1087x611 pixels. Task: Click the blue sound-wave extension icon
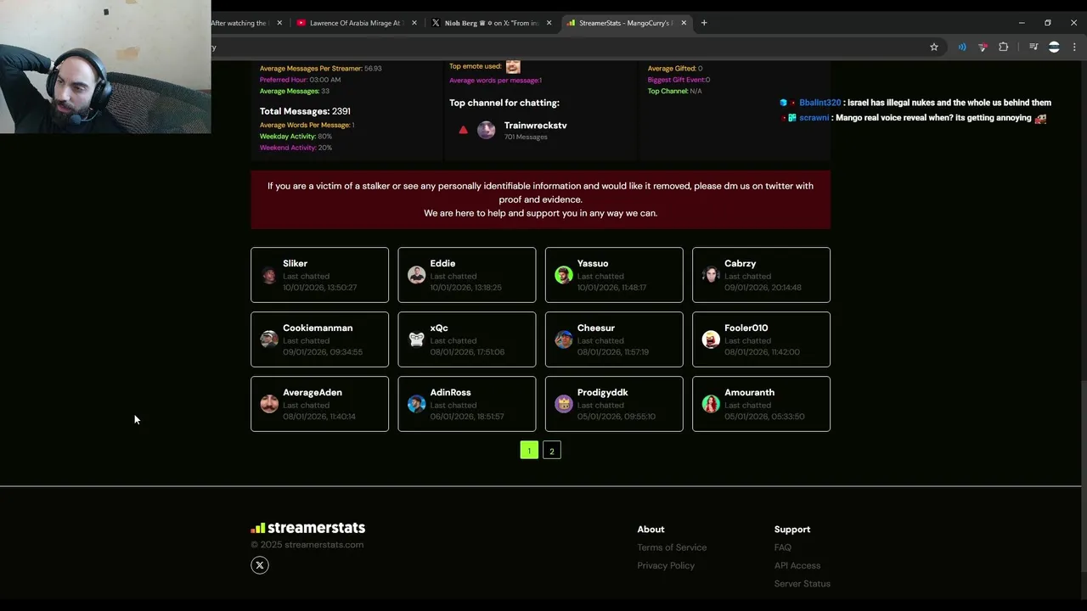tap(962, 48)
